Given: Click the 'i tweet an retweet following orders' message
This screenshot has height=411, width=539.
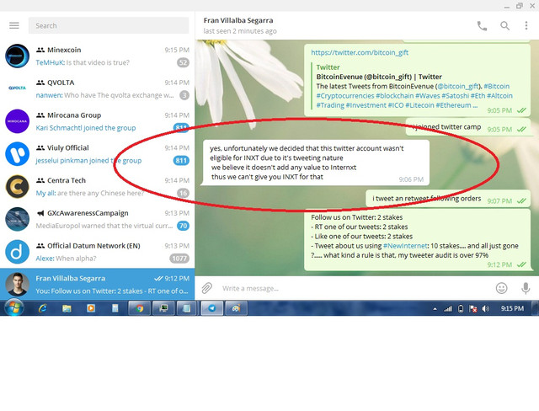Looking at the screenshot, I should (448, 199).
